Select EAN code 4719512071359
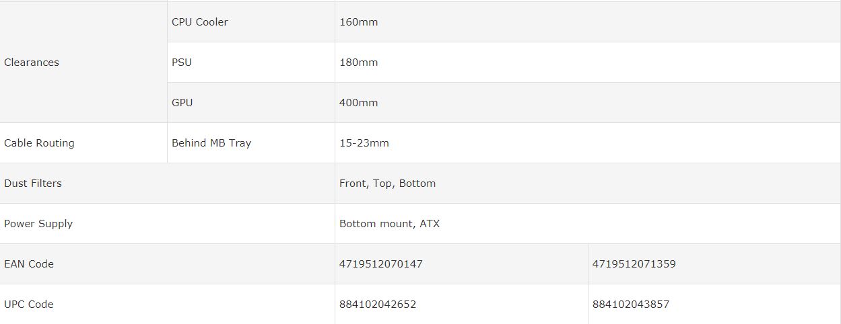The width and height of the screenshot is (841, 324). coord(634,264)
